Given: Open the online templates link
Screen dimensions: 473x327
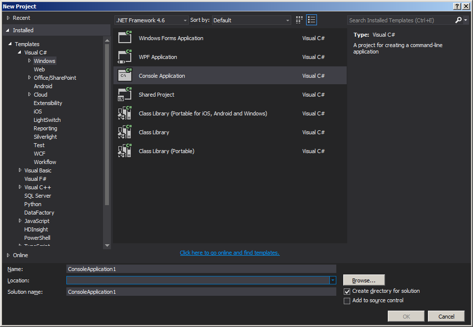Looking at the screenshot, I should 229,252.
